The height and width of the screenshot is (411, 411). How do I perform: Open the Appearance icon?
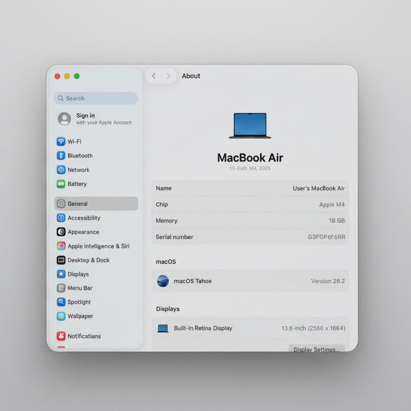point(61,232)
